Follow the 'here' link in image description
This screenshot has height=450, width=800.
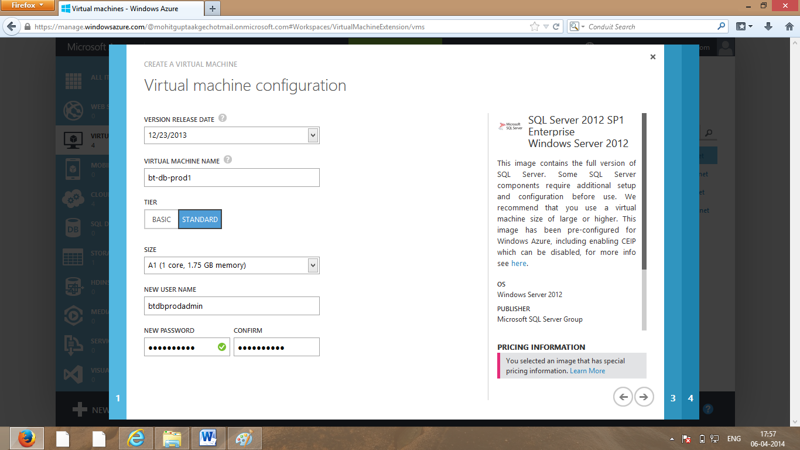[519, 264]
